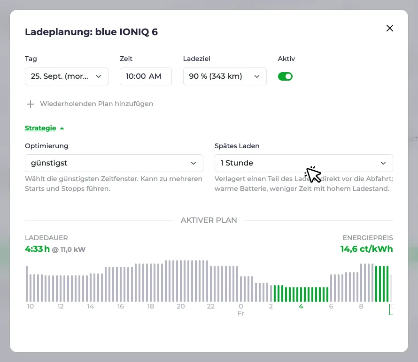Open the Ladeziel dropdown showing 90 %

[x=224, y=76]
